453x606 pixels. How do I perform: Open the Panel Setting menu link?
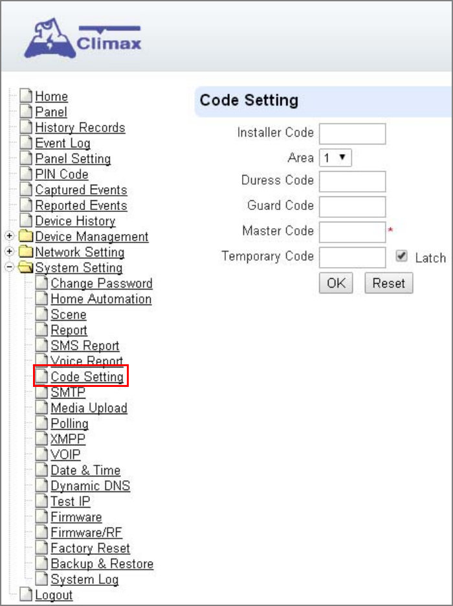click(73, 159)
